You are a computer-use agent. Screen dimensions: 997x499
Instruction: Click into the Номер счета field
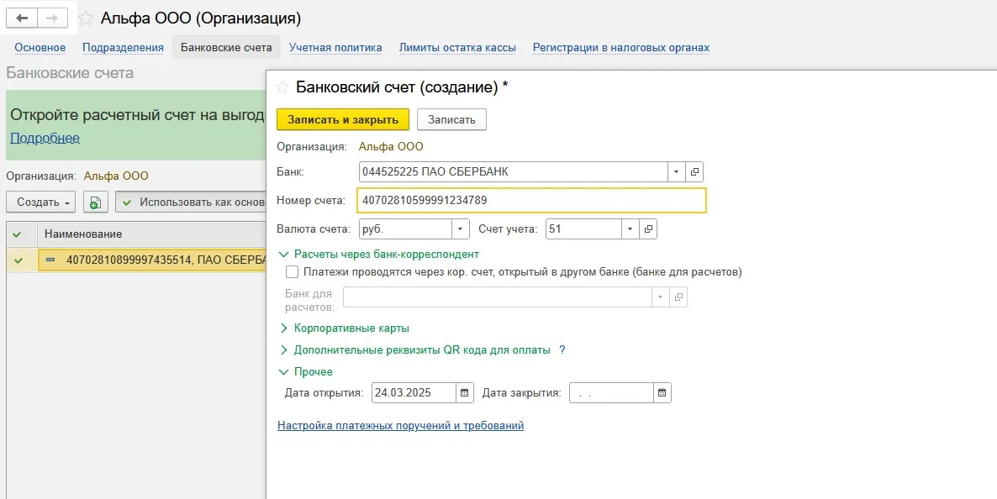point(531,201)
